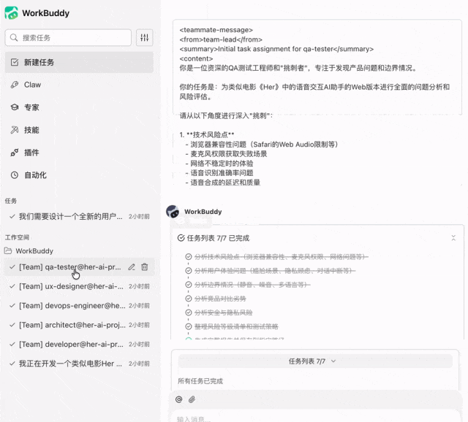Toggle the '分析竞品对比劣势' task checkmark
The height and width of the screenshot is (422, 468).
(x=189, y=299)
